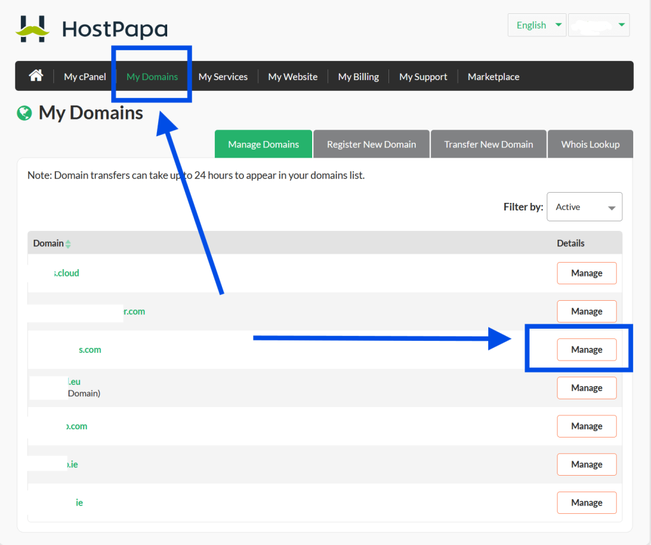Click the Transfer New Domain button

[x=488, y=144]
